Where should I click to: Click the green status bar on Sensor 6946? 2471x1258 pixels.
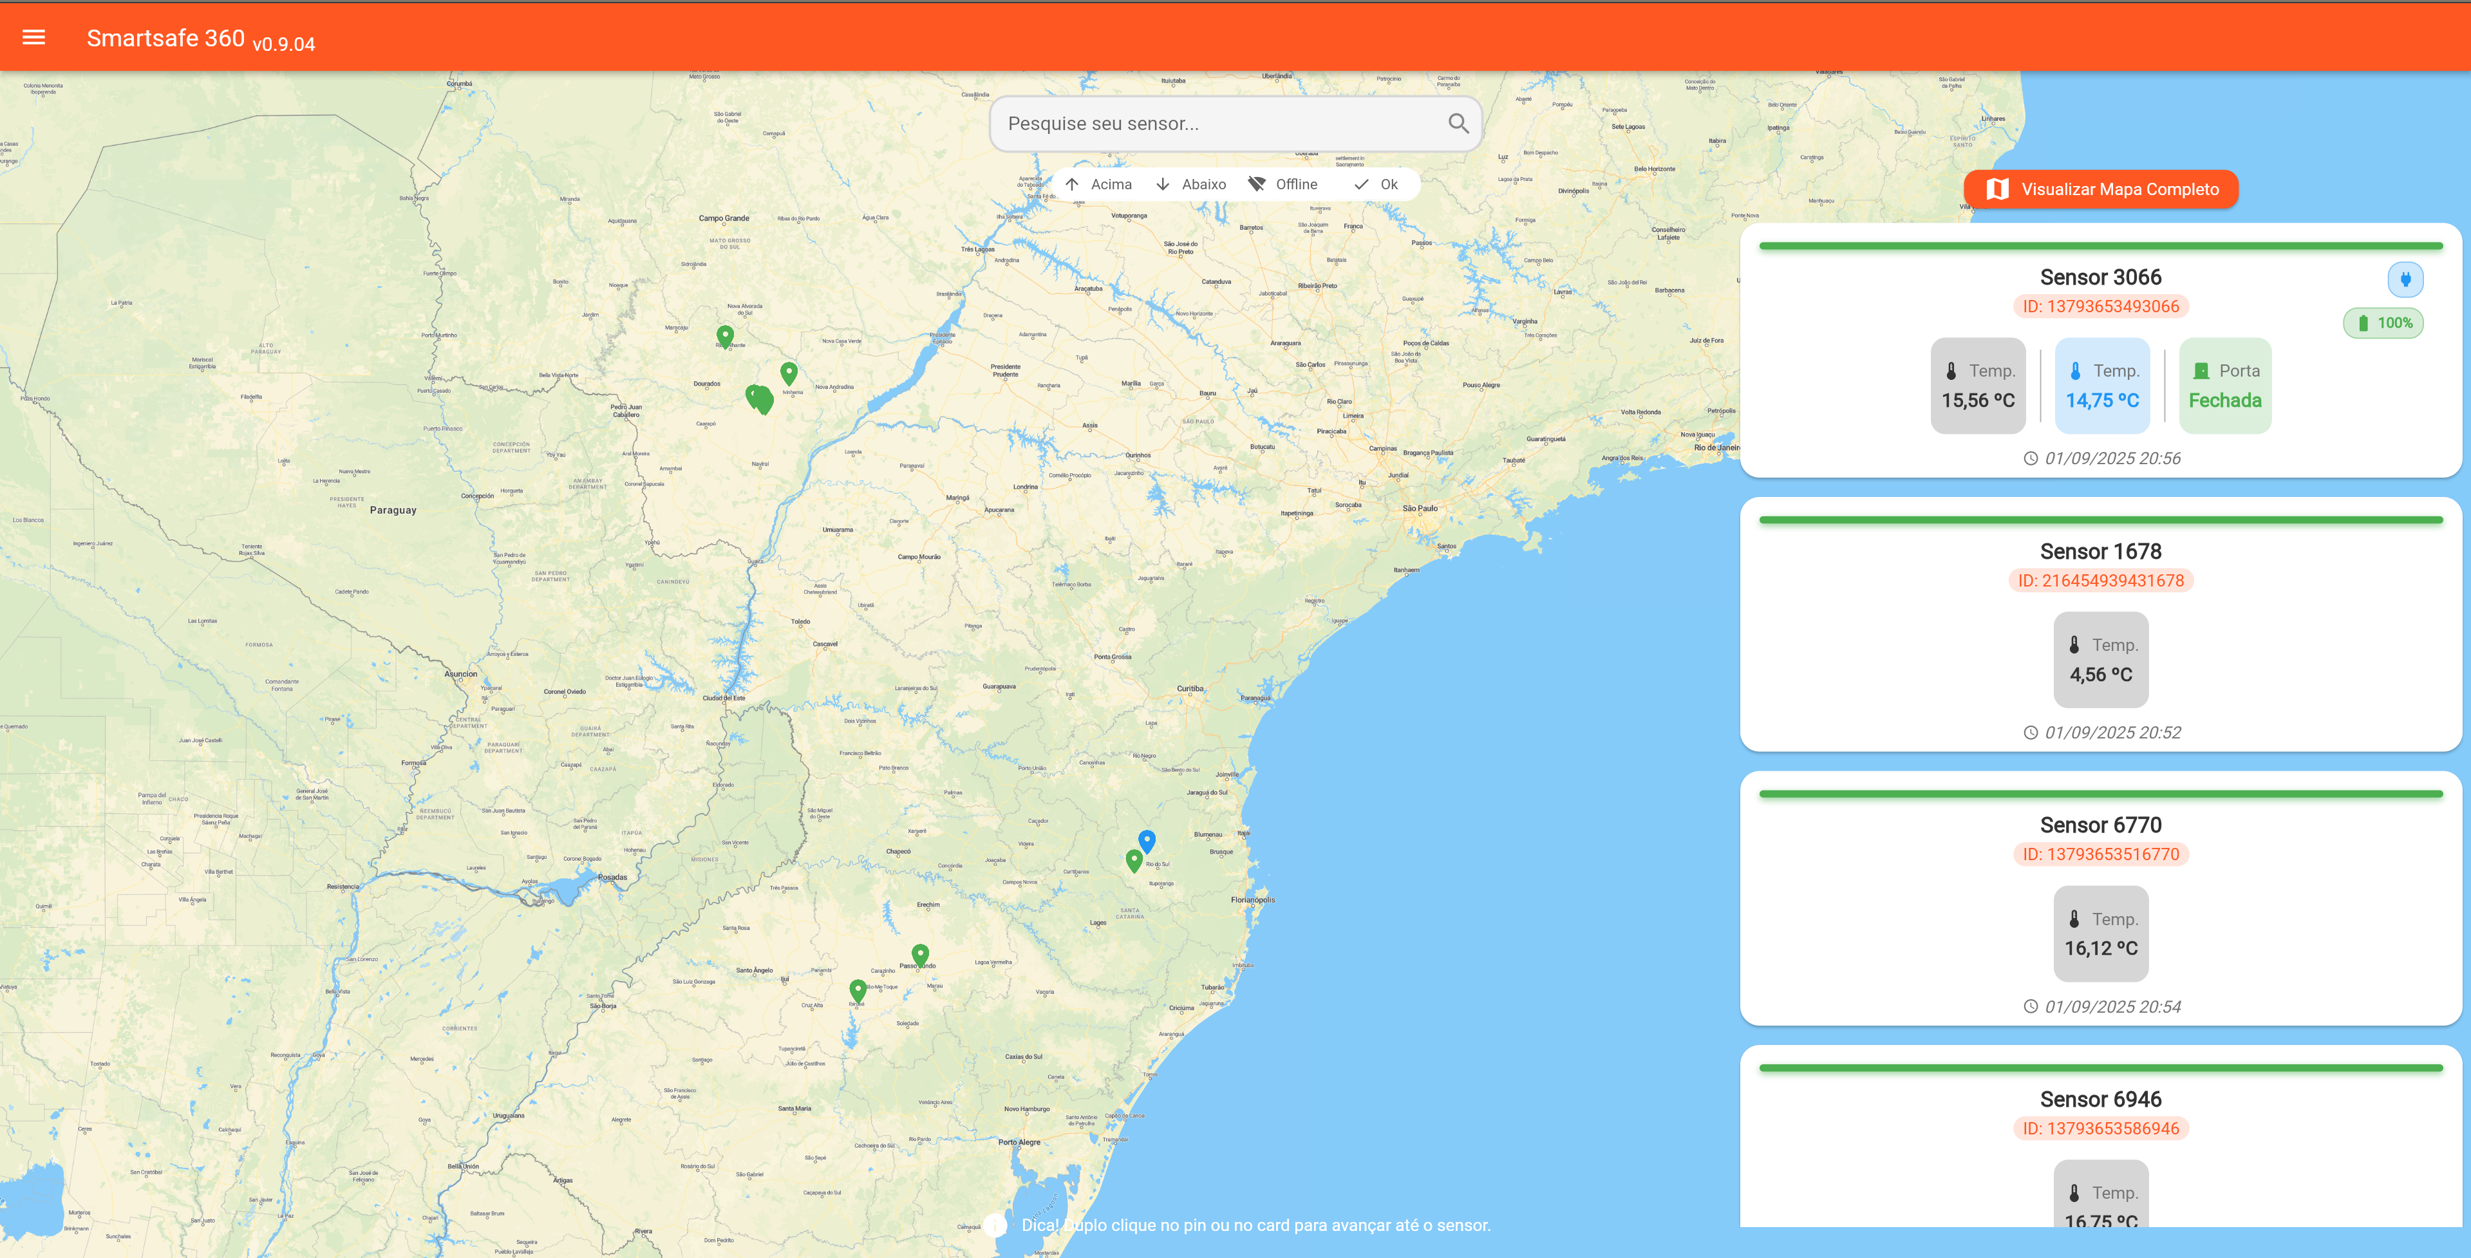2101,1068
